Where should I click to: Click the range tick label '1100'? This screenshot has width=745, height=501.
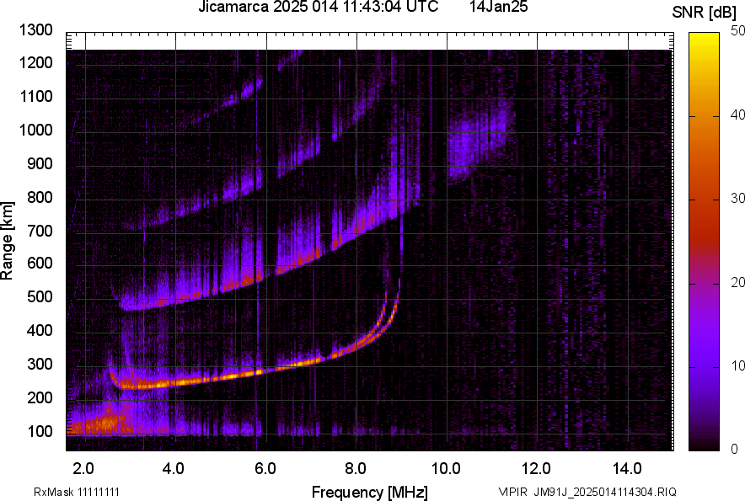click(x=35, y=96)
